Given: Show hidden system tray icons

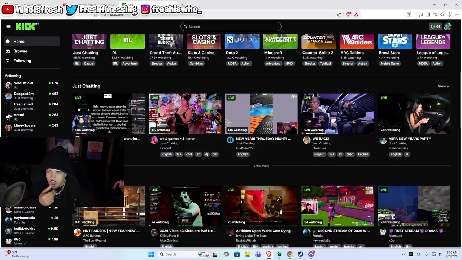Looking at the screenshot, I should (x=403, y=254).
